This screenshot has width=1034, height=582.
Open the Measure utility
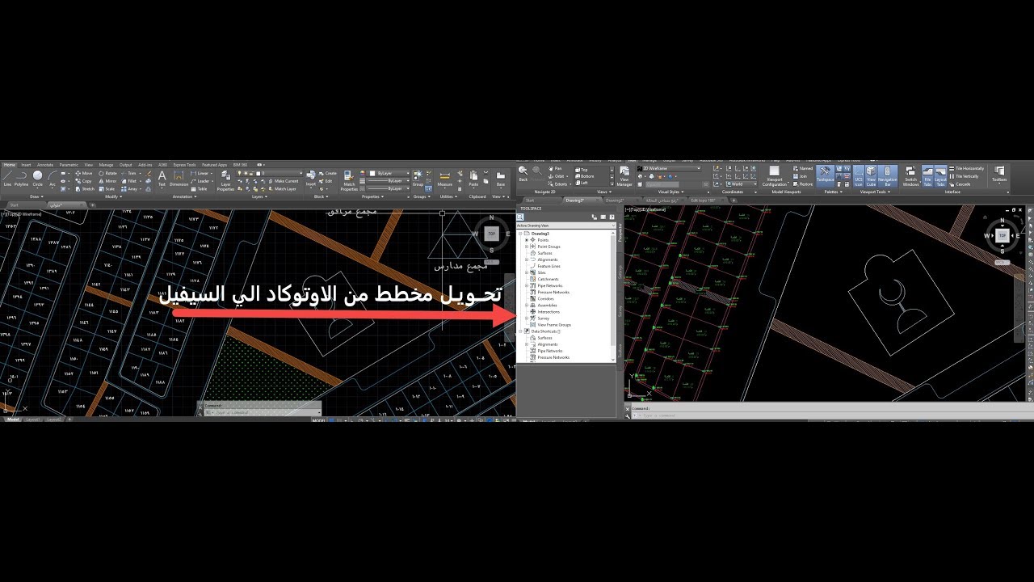(445, 178)
